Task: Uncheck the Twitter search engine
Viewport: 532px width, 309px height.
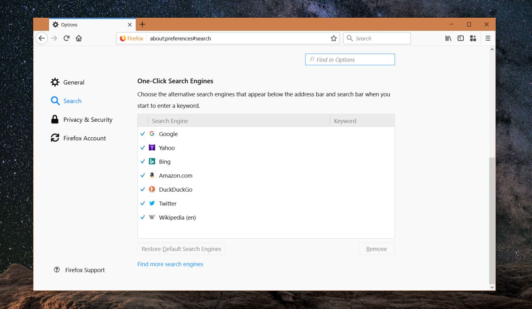Action: 143,203
